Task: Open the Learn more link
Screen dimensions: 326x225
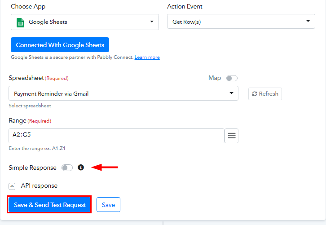Action: (147, 57)
